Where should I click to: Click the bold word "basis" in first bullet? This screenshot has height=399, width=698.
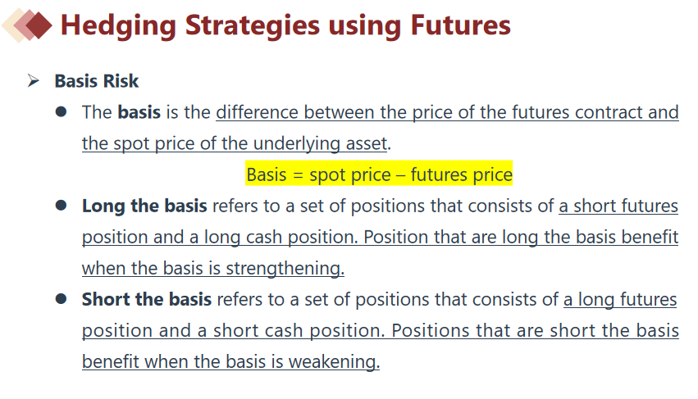(139, 112)
